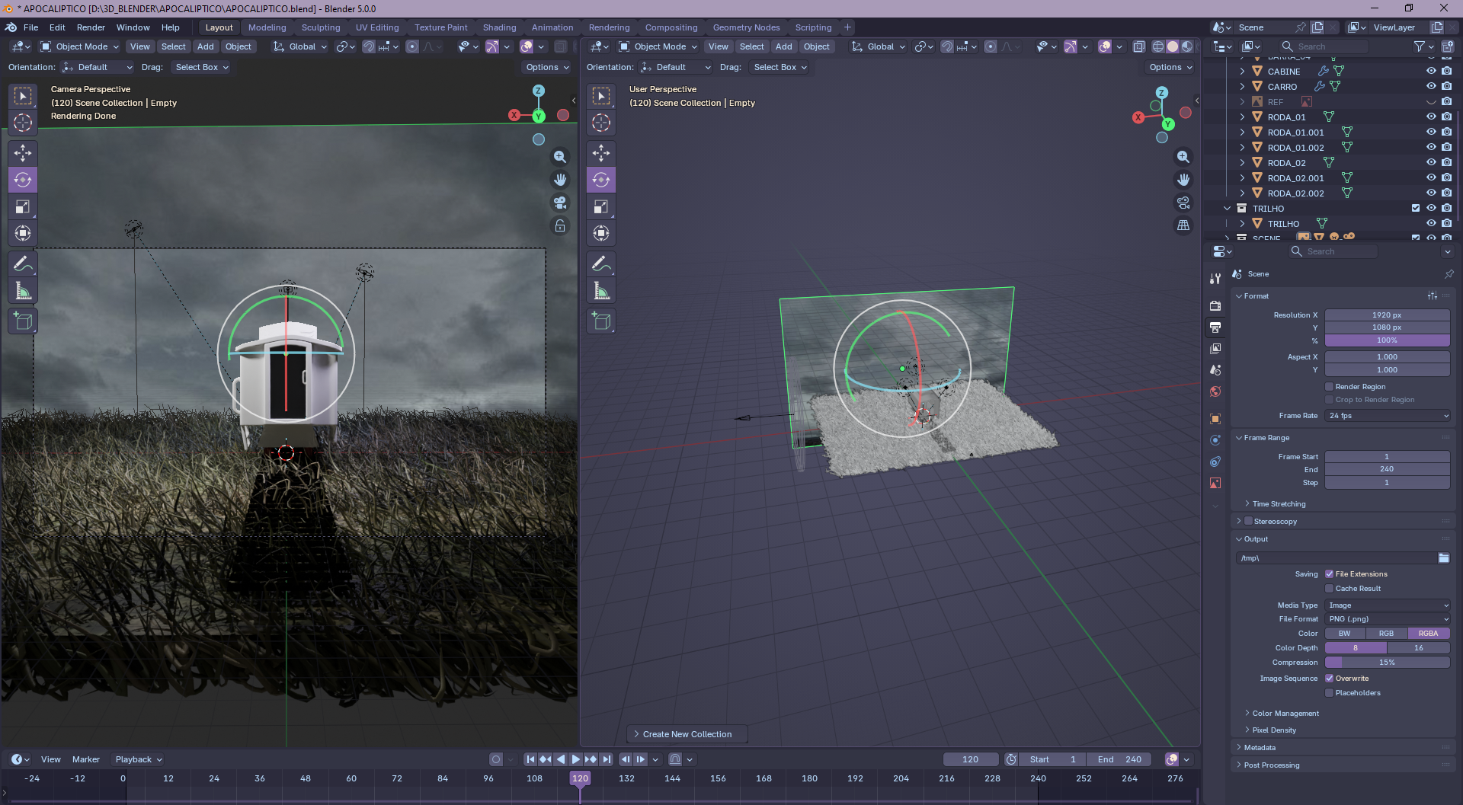Viewport: 1463px width, 805px height.
Task: Click the Resolution X field
Action: click(x=1388, y=315)
